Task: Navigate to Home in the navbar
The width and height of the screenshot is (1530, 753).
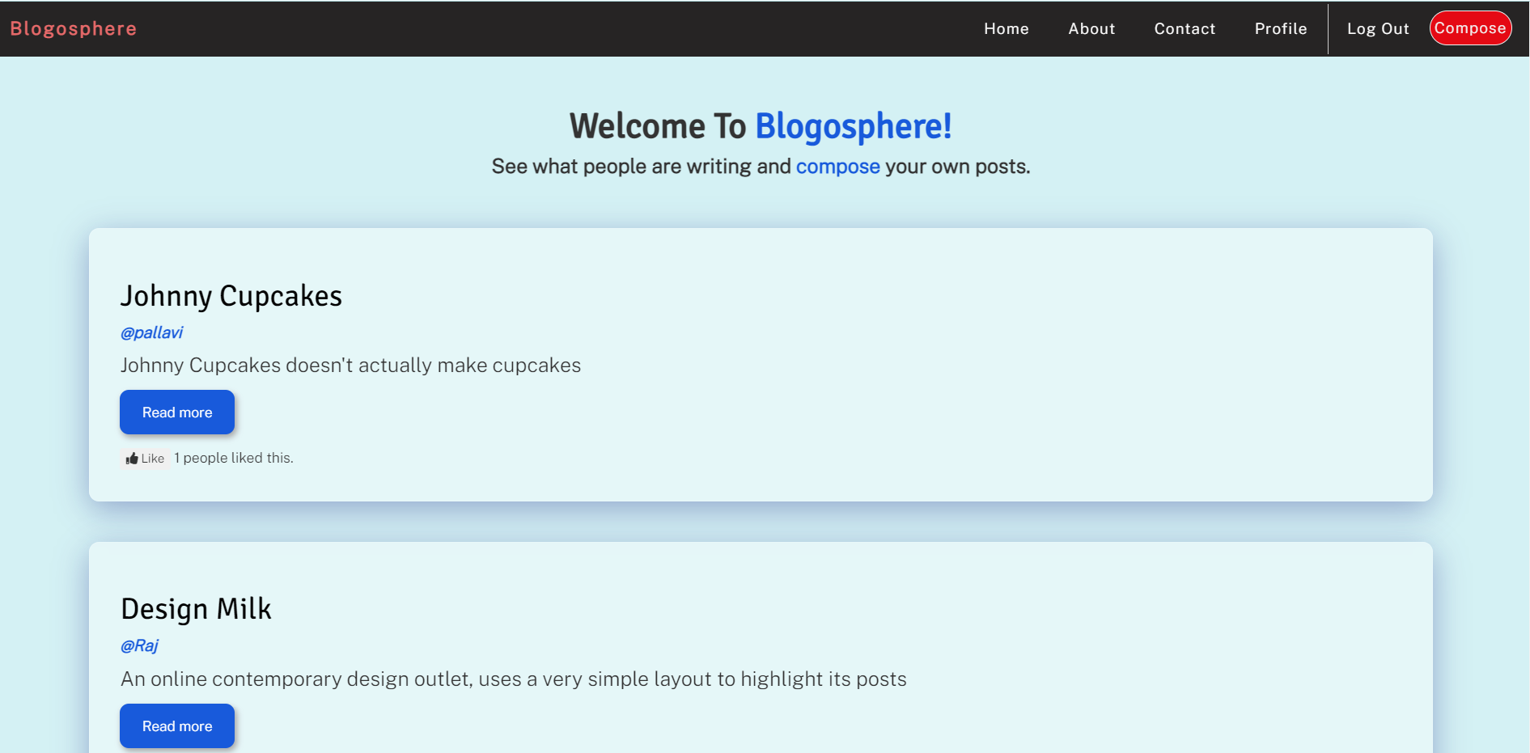Action: point(1006,28)
